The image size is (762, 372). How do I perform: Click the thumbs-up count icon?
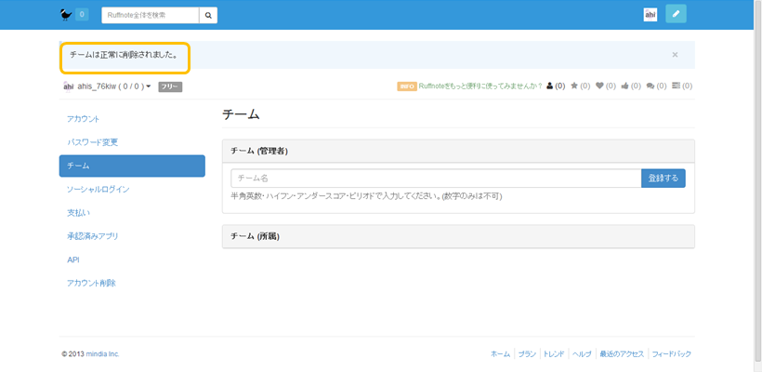point(624,86)
